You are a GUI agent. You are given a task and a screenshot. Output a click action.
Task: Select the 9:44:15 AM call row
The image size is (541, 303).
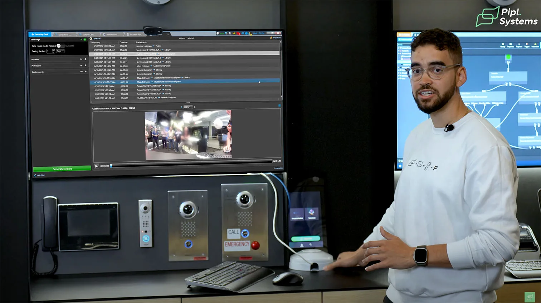point(184,86)
